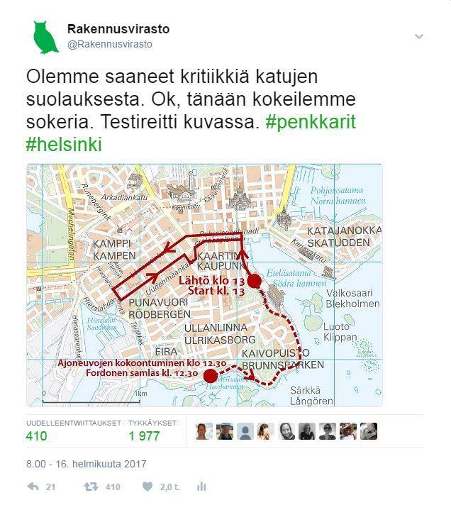Click the retweet icon
451x505 pixels.
pos(91,487)
